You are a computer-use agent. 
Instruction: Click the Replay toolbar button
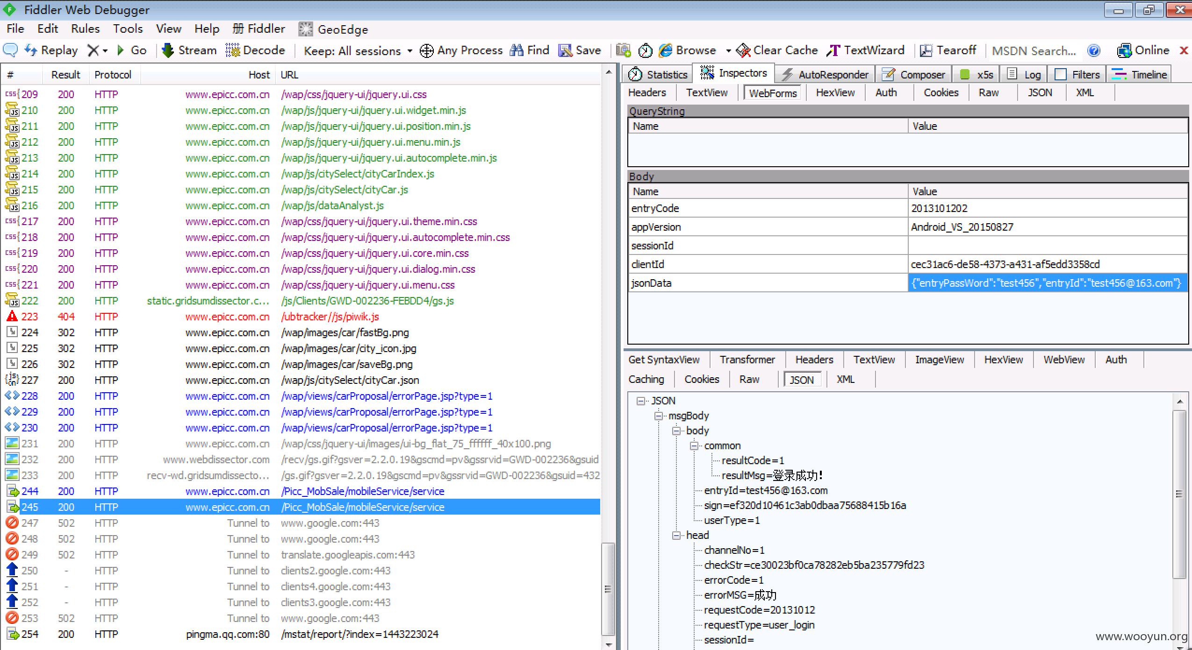(x=51, y=50)
